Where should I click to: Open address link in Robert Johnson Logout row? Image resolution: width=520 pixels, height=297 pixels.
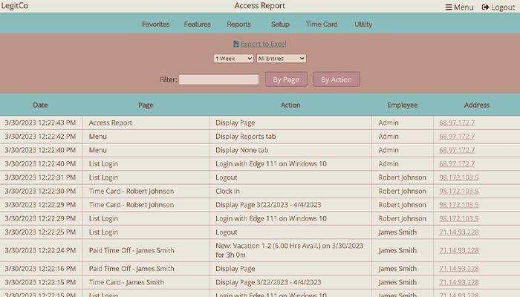459,177
